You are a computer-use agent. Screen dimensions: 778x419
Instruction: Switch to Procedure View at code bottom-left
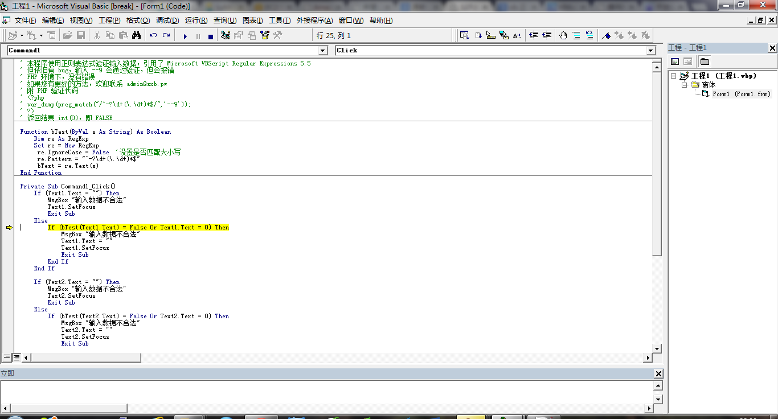pos(7,358)
